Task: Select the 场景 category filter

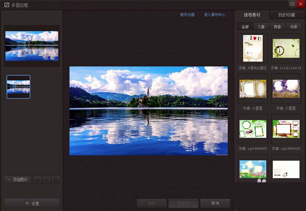Action: pos(293,26)
